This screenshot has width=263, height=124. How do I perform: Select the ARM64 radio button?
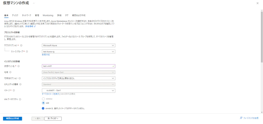[44, 99]
